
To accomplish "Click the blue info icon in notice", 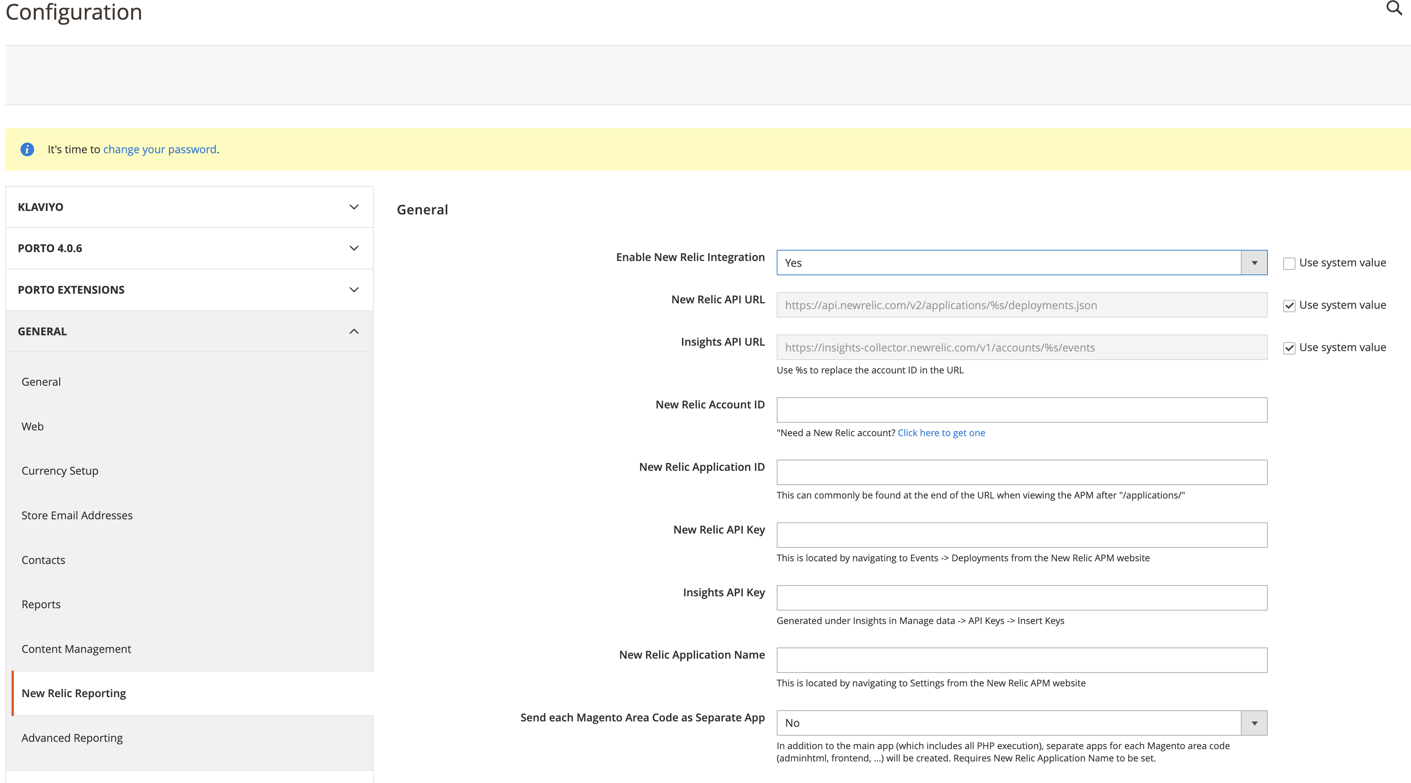I will [27, 149].
